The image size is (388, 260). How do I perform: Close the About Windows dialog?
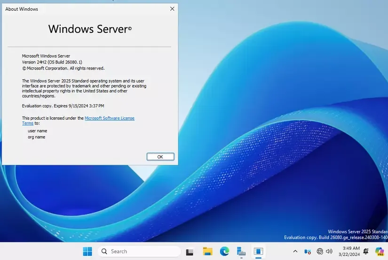[x=172, y=9]
